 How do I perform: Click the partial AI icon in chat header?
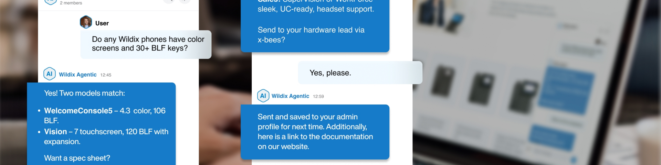pyautogui.click(x=51, y=2)
